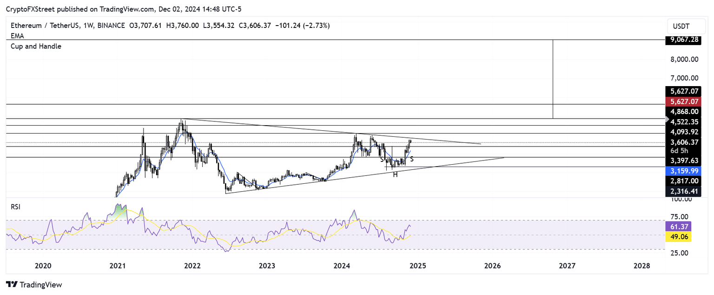The image size is (714, 295).
Task: Click the yellow 49.06 RSI value badge
Action: click(x=679, y=237)
